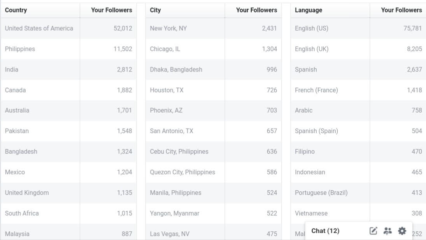Select Dhaka, Bangladesh in city table
The width and height of the screenshot is (426, 240).
pos(176,70)
